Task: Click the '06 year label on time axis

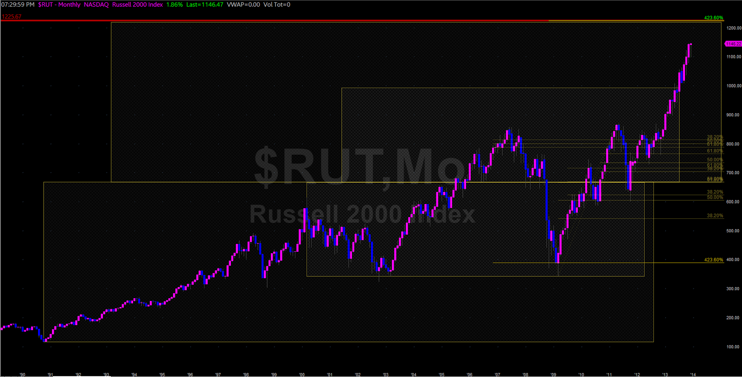Action: point(469,374)
